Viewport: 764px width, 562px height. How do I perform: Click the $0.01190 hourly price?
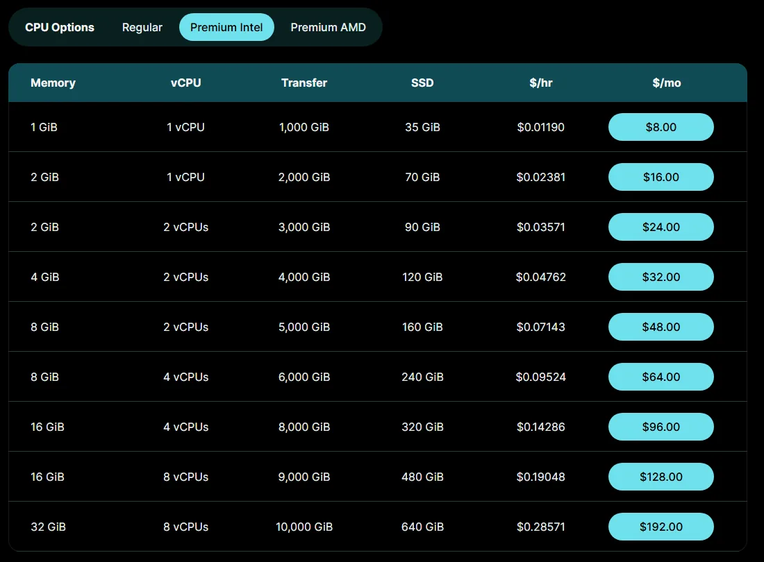[x=541, y=127]
